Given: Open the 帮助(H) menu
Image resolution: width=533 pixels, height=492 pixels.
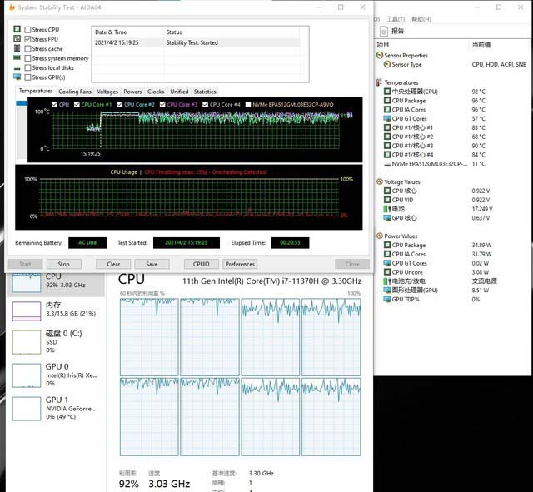Looking at the screenshot, I should click(421, 19).
